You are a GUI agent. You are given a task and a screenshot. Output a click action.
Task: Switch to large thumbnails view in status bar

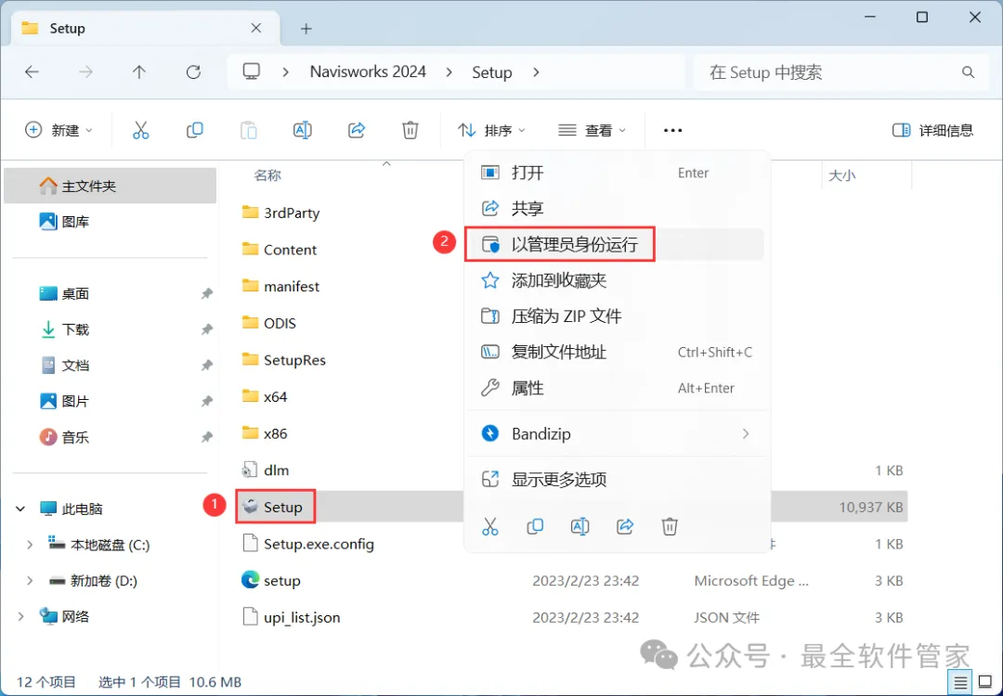(985, 683)
